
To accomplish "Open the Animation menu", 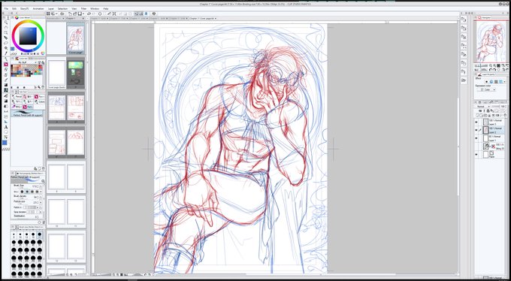I will (38, 8).
